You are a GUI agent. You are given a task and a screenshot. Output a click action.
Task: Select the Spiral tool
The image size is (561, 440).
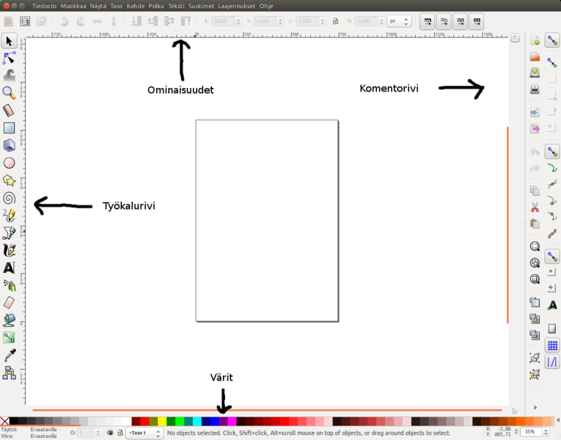click(x=9, y=198)
